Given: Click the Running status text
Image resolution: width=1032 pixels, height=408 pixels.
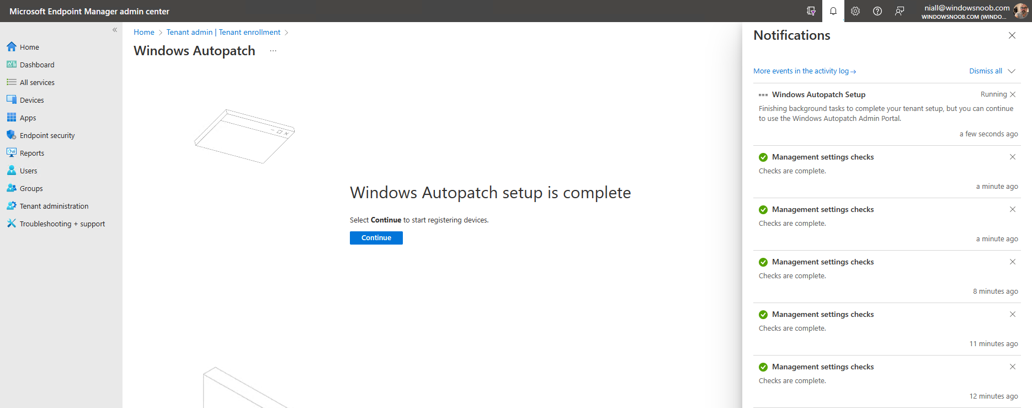Looking at the screenshot, I should [994, 94].
